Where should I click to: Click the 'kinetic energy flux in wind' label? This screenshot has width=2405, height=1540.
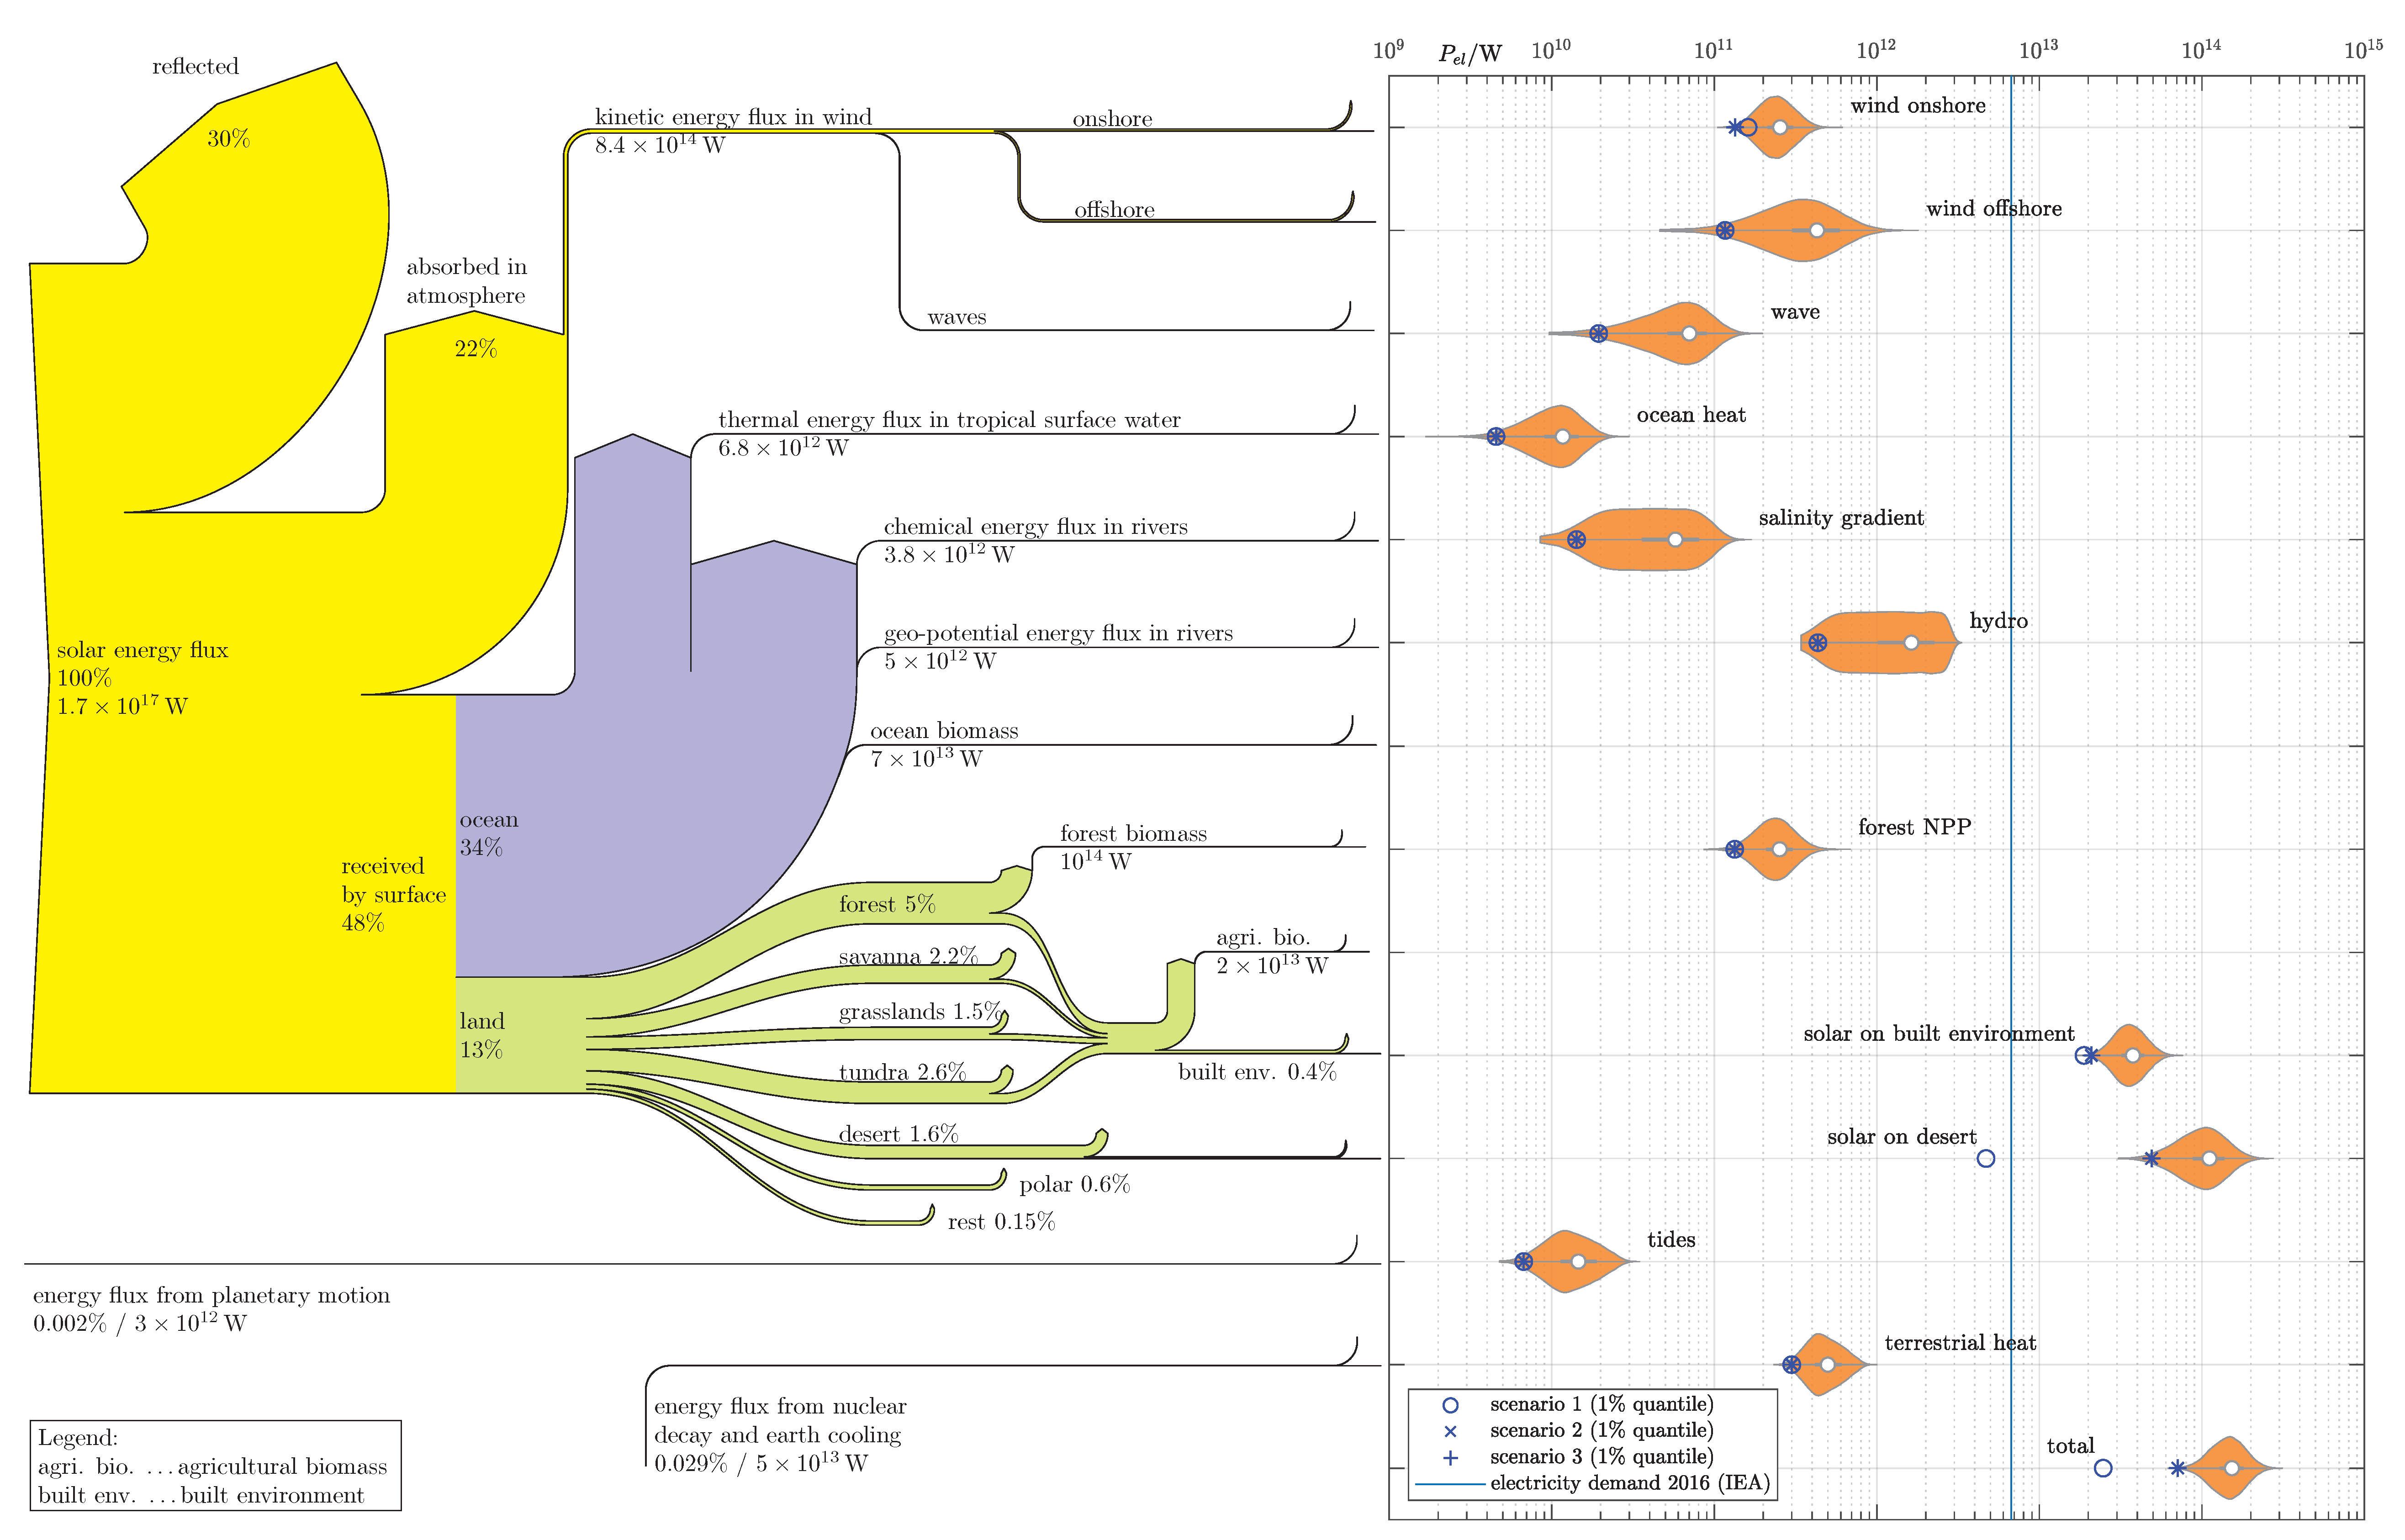733,117
